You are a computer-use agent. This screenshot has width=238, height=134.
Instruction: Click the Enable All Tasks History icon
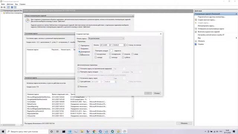[196, 32]
